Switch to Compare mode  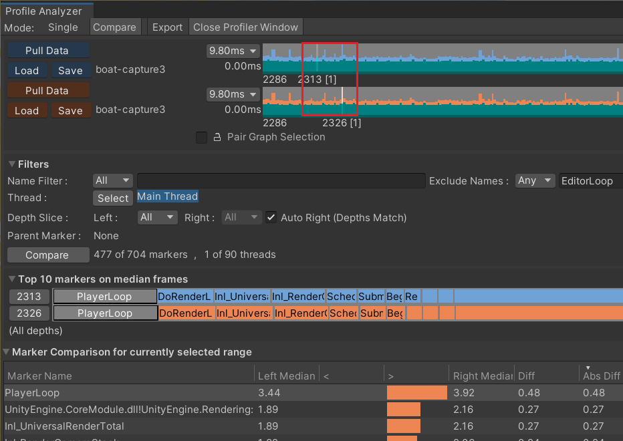coord(115,27)
